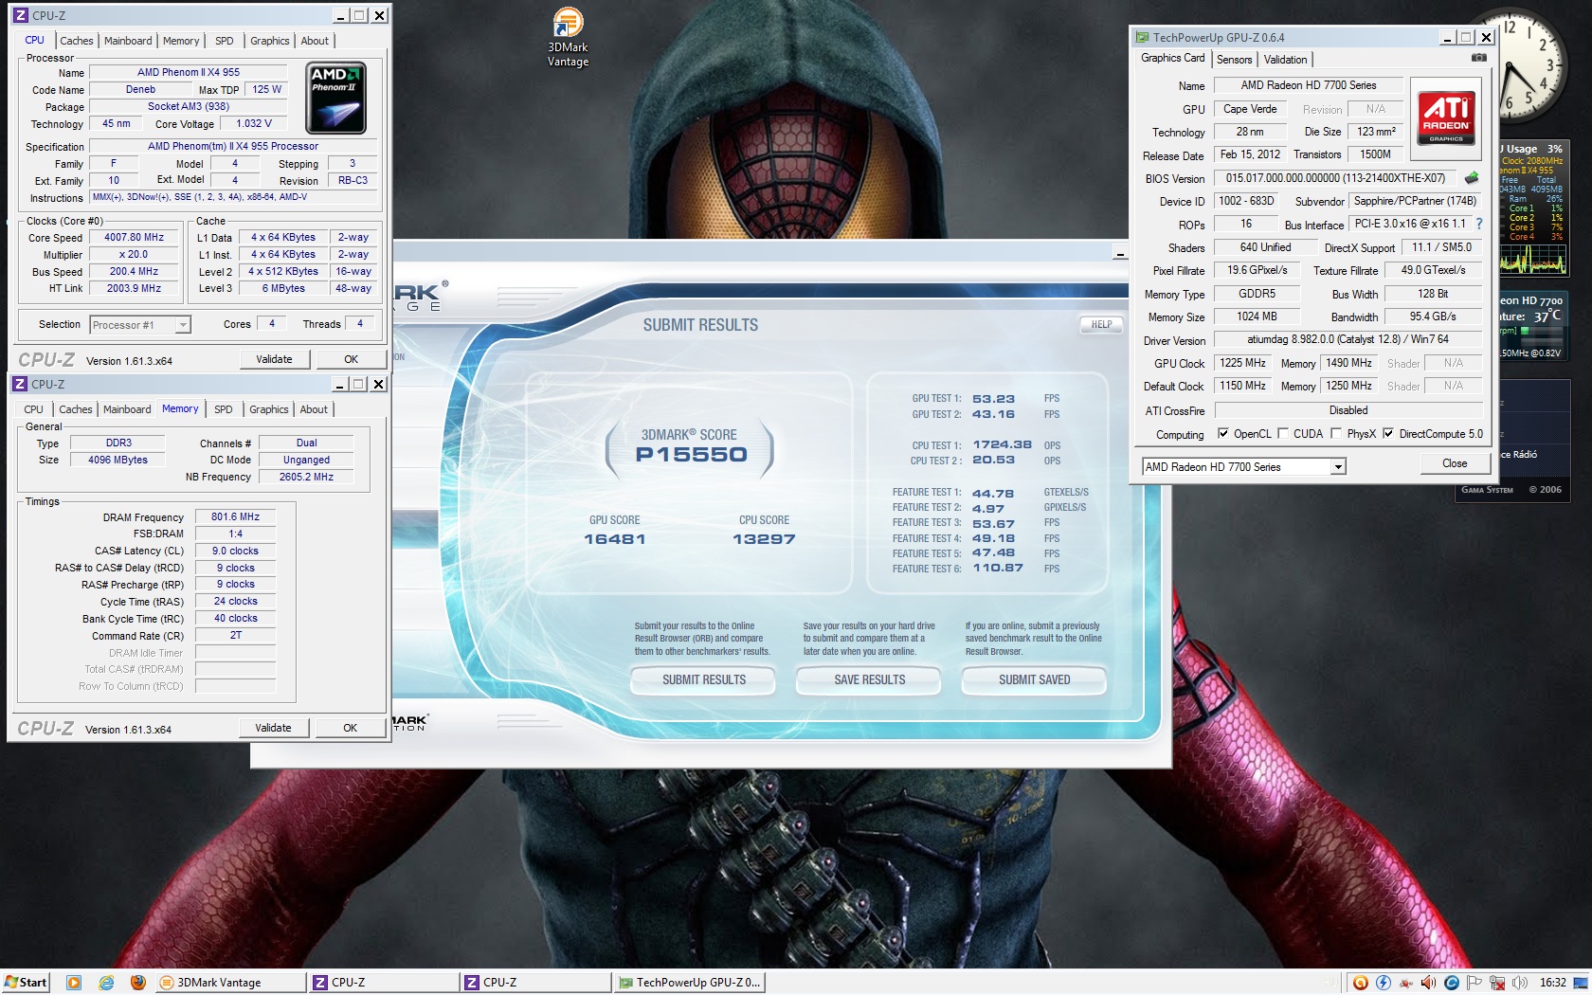Click SAVE RESULTS in 3DMark Vantage
The width and height of the screenshot is (1592, 995).
pos(869,680)
